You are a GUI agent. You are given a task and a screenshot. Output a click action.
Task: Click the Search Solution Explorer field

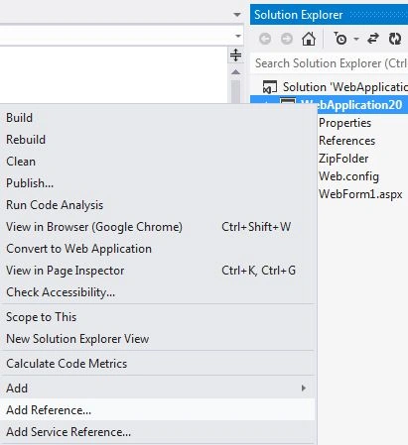[330, 63]
